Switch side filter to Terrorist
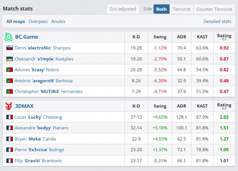This screenshot has height=171, width=238. tap(182, 9)
